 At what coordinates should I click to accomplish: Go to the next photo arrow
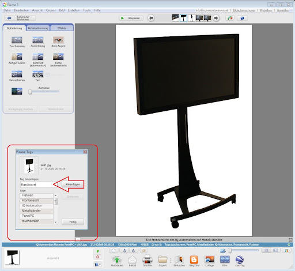[x=216, y=18]
